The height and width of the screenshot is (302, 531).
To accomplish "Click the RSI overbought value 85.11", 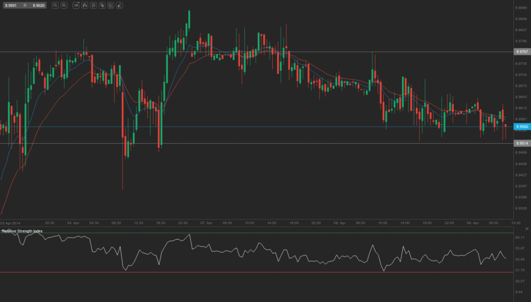I will [519, 238].
